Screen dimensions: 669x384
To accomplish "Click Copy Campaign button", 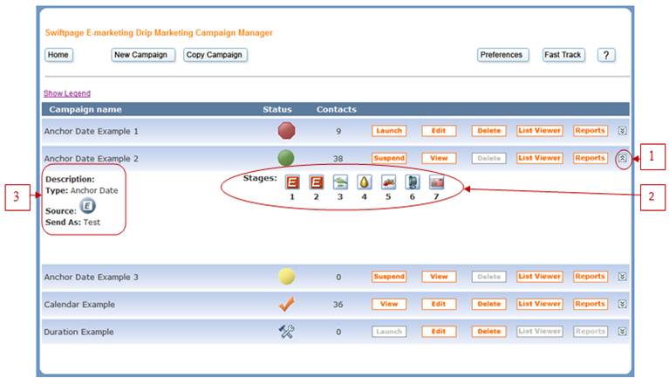I will [215, 55].
